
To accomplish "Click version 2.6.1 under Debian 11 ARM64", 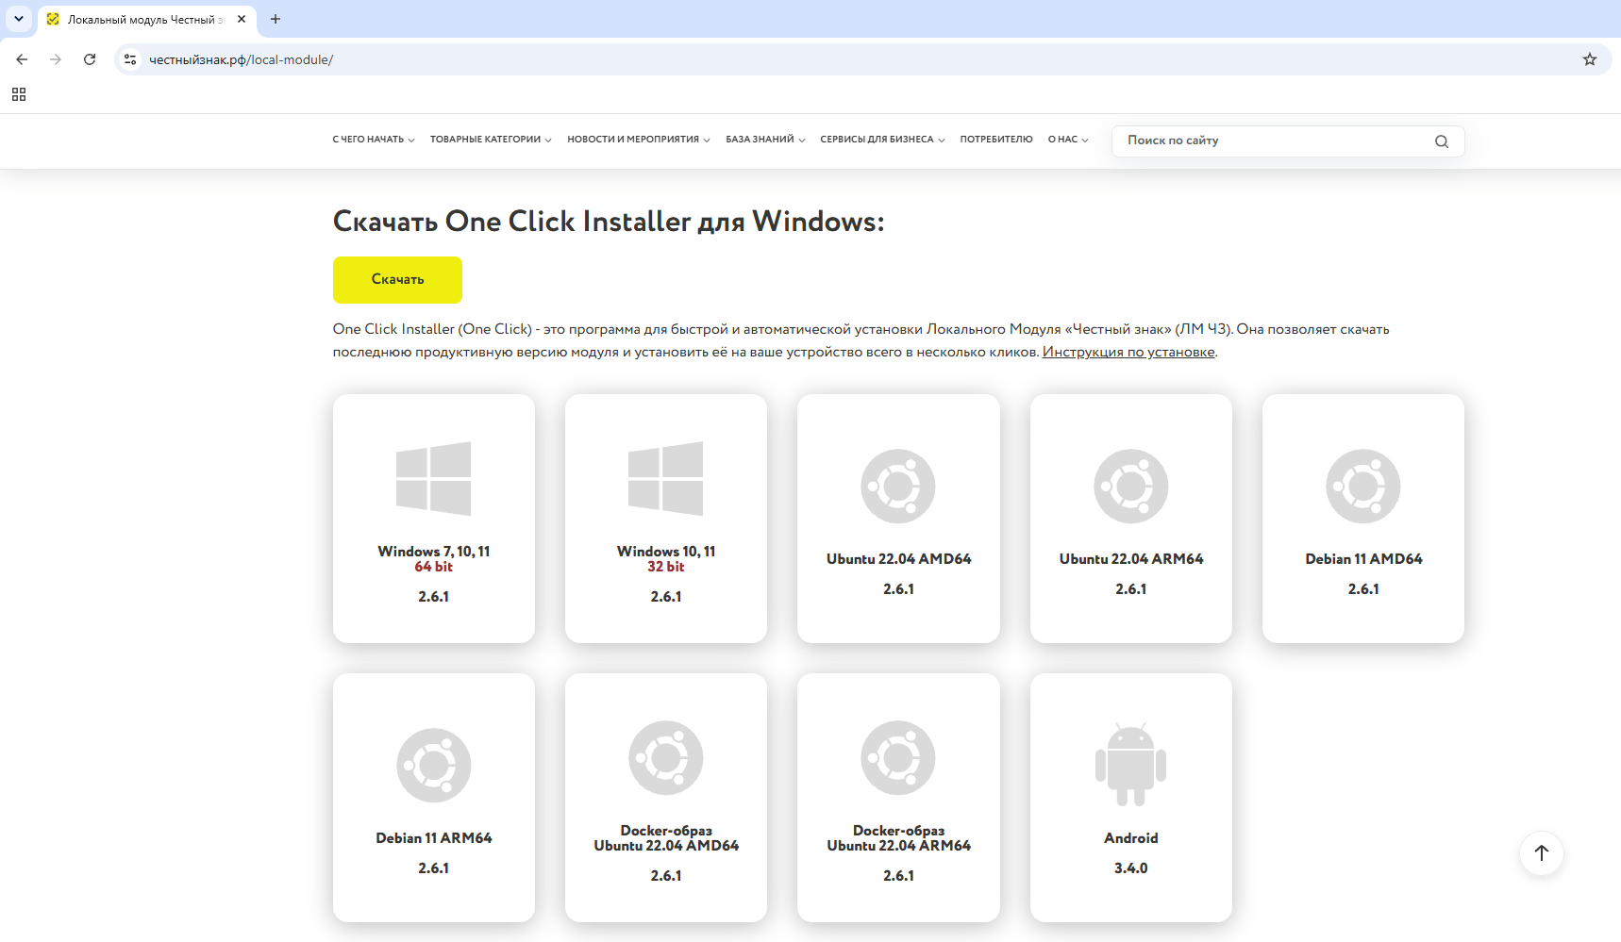I will pos(434,868).
